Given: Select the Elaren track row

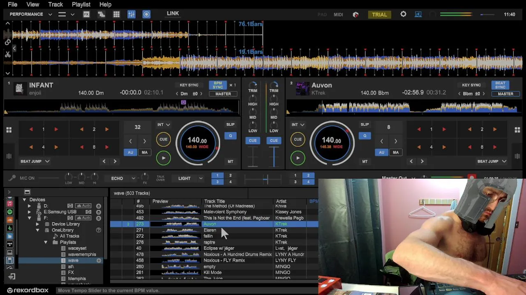Looking at the screenshot, I should point(214,230).
